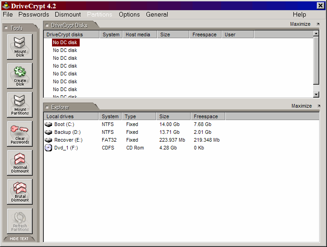Click the User column header
Image resolution: width=327 pixels, height=247 pixels.
coord(238,34)
